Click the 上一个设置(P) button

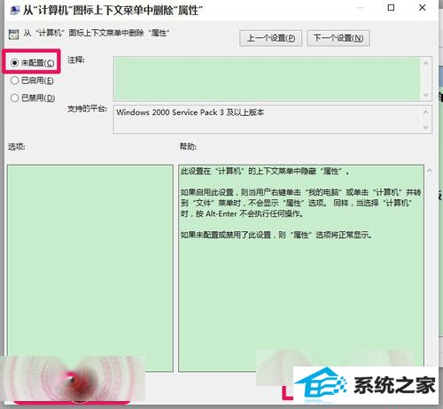[x=270, y=38]
